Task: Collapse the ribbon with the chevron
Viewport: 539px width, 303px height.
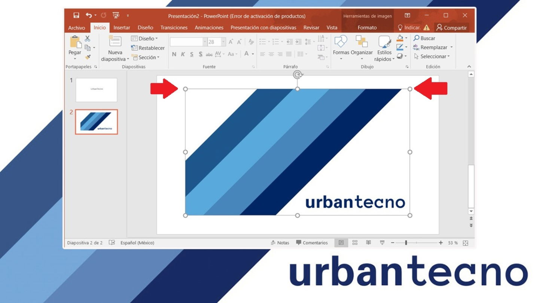Action: click(469, 67)
